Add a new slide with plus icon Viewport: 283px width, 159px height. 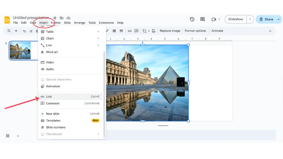[16, 31]
